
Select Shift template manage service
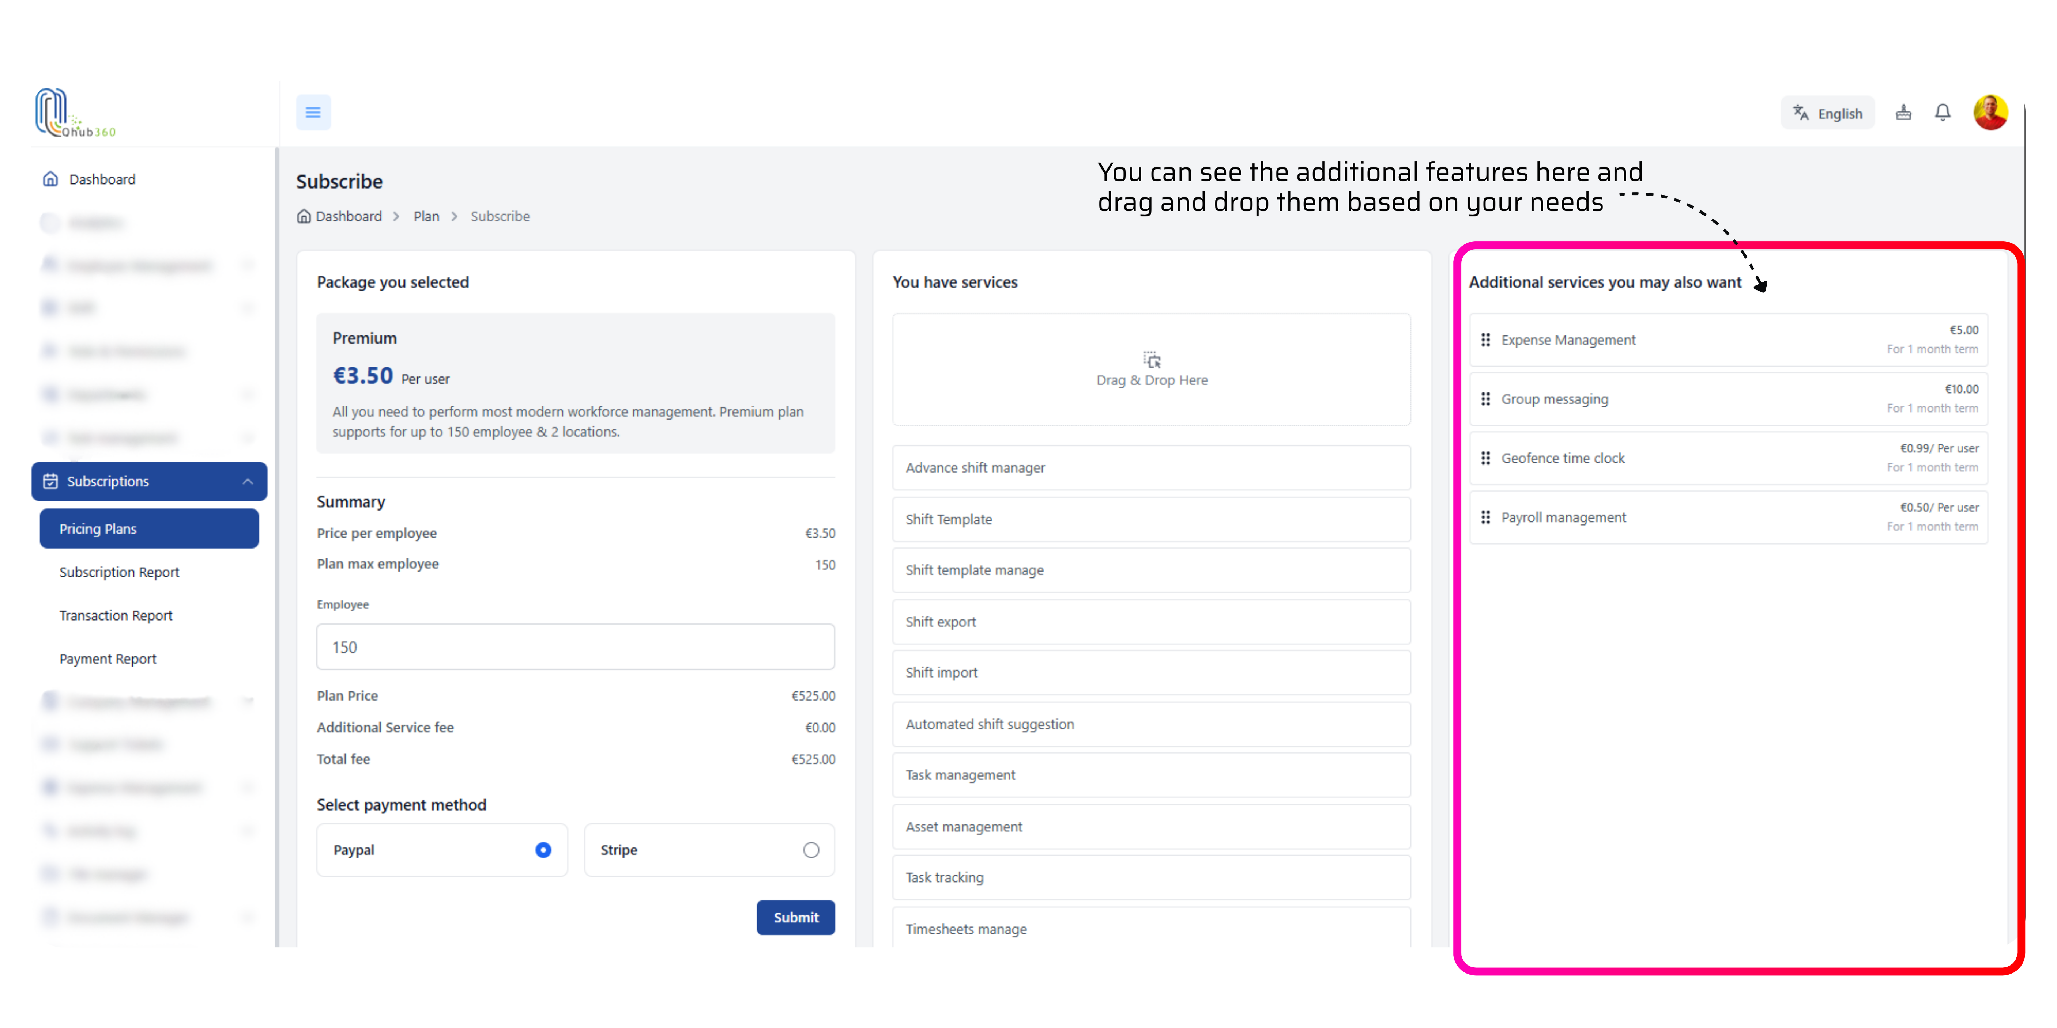[x=1152, y=570]
